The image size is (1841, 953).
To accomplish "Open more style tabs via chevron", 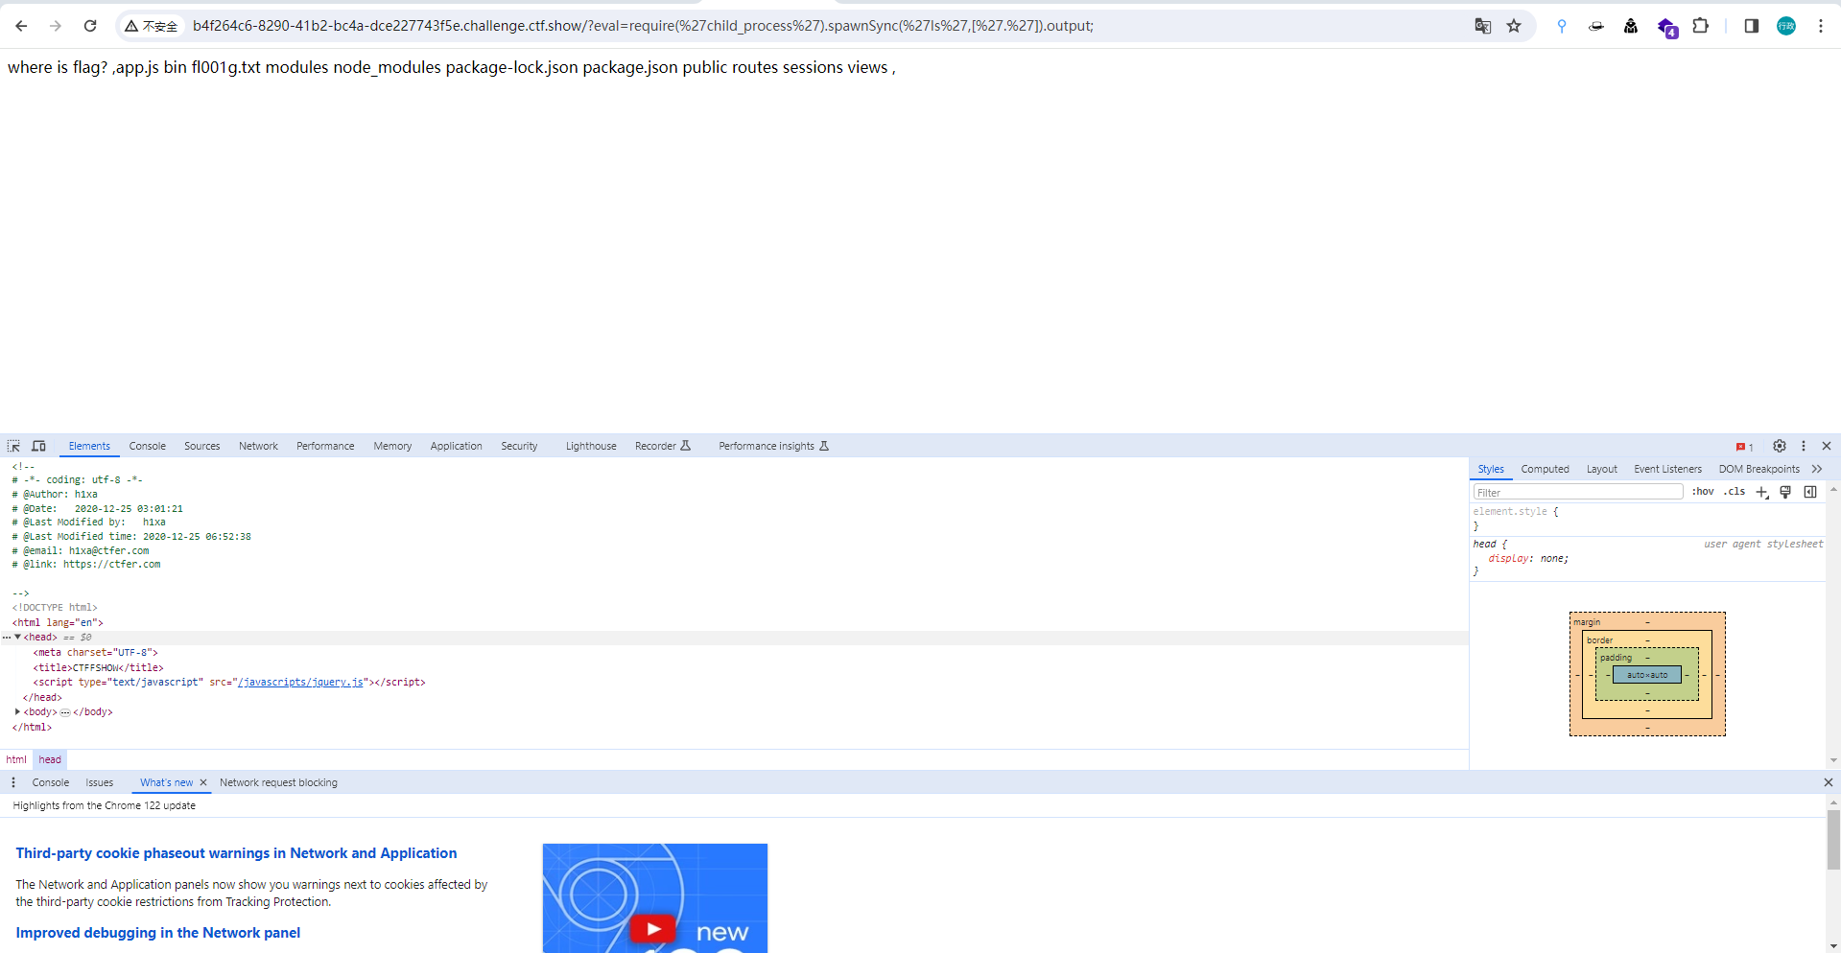I will click(x=1818, y=469).
